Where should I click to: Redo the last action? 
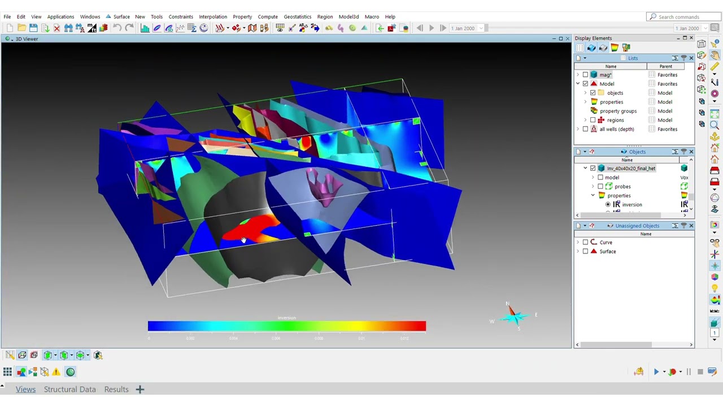(x=129, y=28)
